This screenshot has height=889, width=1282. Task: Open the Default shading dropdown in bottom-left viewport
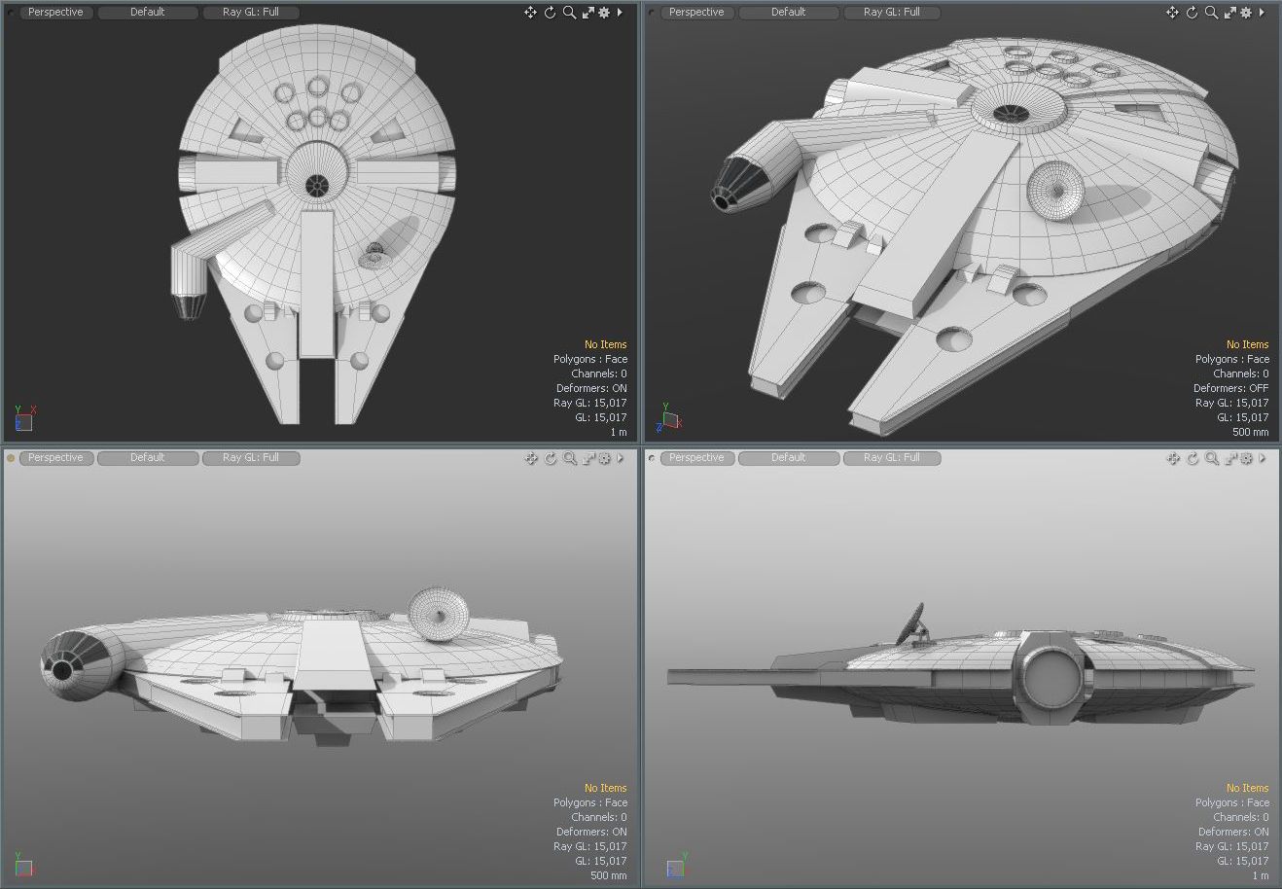pyautogui.click(x=148, y=458)
